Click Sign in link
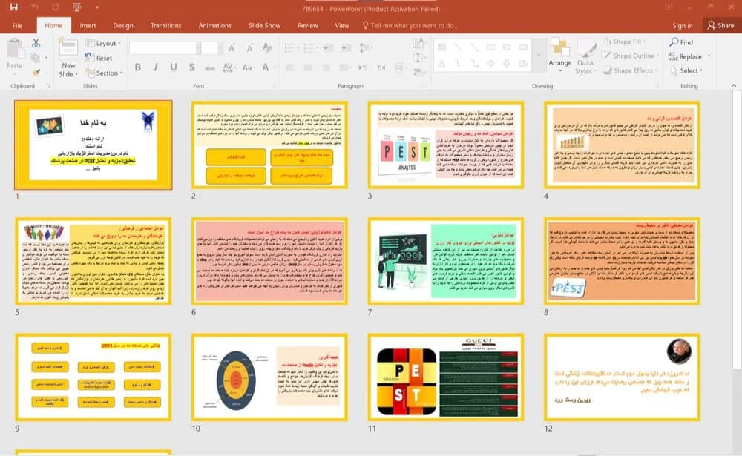The image size is (742, 456). (683, 25)
